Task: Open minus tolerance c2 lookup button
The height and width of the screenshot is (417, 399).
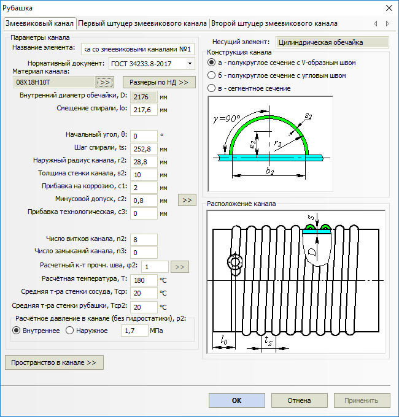Action: [187, 200]
